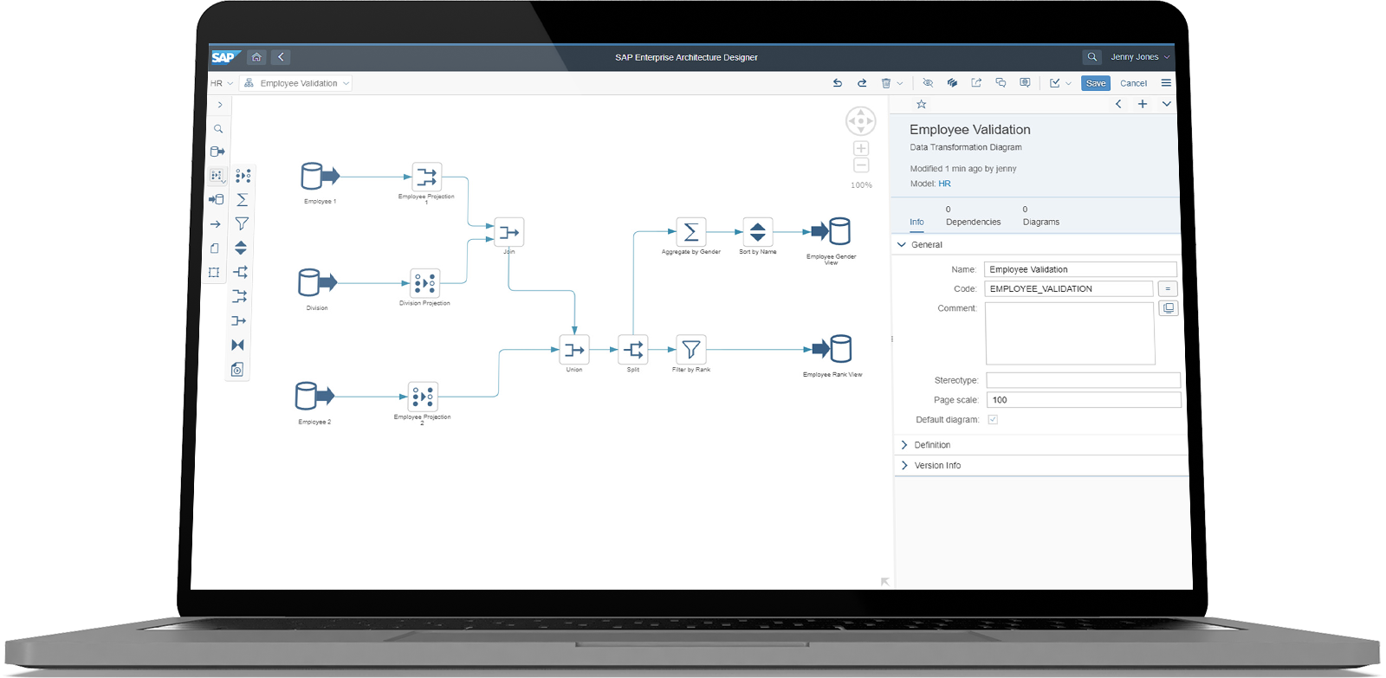Pick the Projection tool in flyout palette
Image resolution: width=1386 pixels, height=678 pixels.
243,176
